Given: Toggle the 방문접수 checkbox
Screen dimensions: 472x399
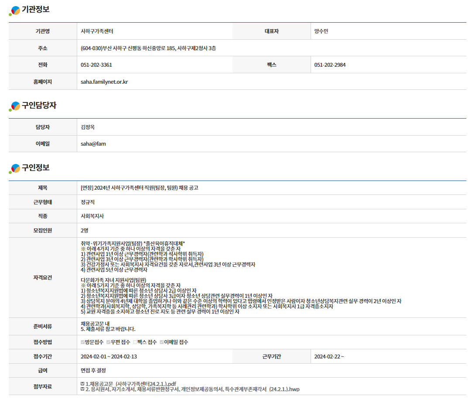Looking at the screenshot, I should [83, 342].
